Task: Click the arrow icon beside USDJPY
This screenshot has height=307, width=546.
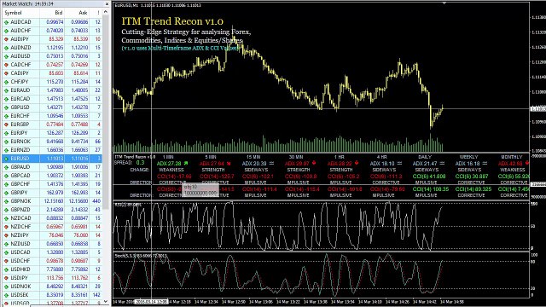Action: pos(6,278)
